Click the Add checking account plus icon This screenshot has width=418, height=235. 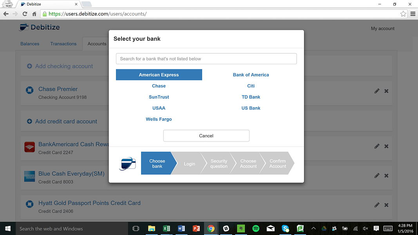point(30,66)
